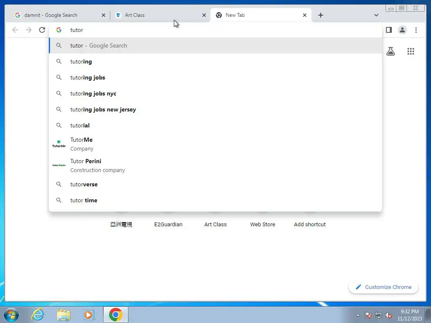
Task: Click the Chrome taskbar icon
Action: click(x=116, y=315)
